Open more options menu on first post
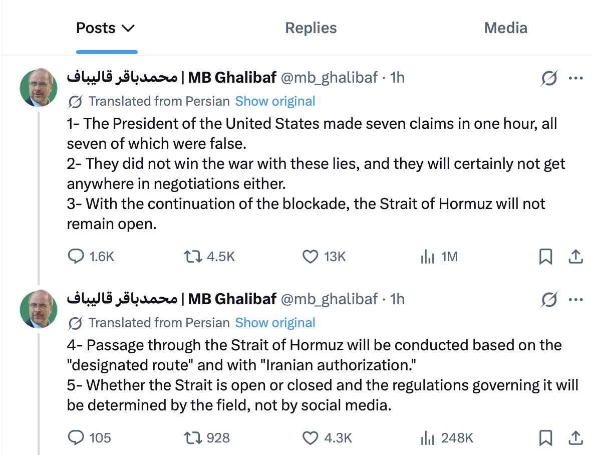Viewport: 592px width, 455px height. pyautogui.click(x=575, y=78)
